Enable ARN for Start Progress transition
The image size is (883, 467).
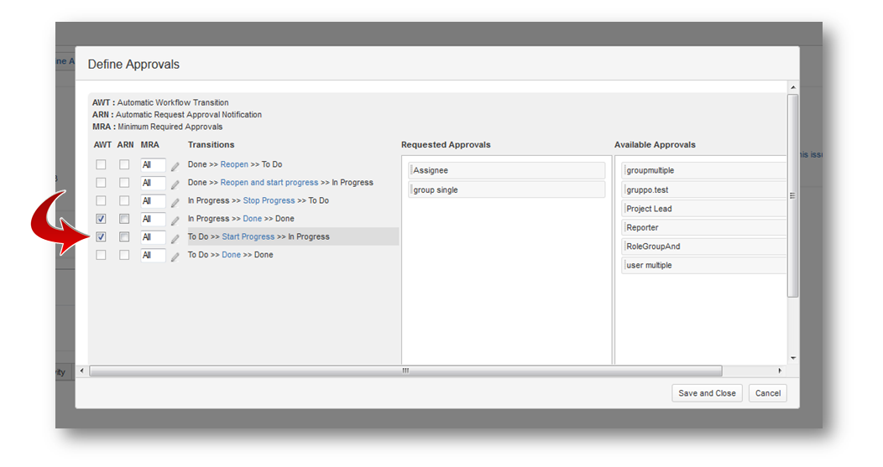(124, 237)
